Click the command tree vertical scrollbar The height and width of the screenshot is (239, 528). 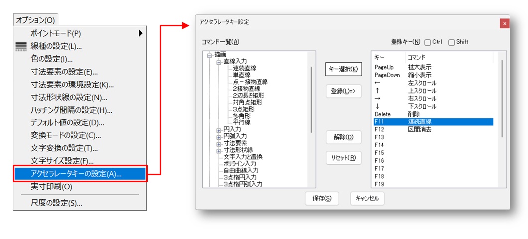[312, 100]
